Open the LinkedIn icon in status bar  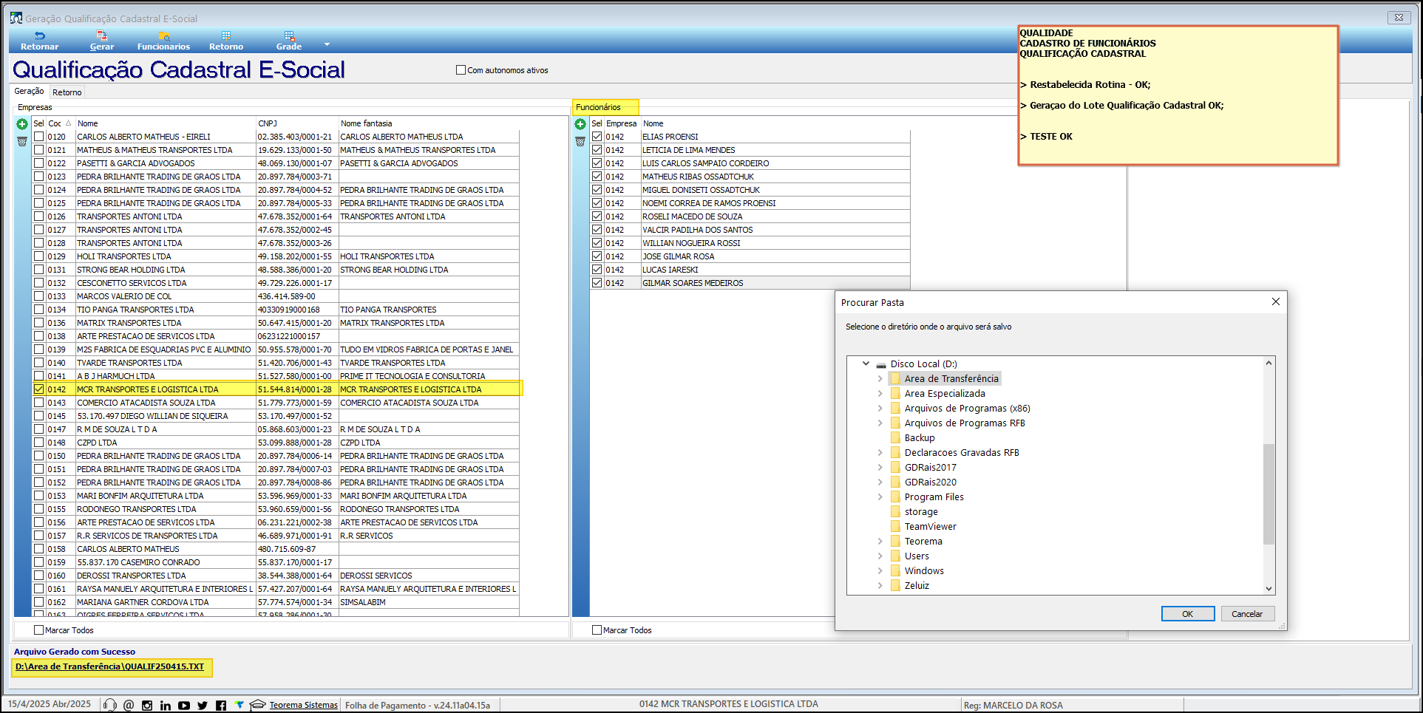166,705
